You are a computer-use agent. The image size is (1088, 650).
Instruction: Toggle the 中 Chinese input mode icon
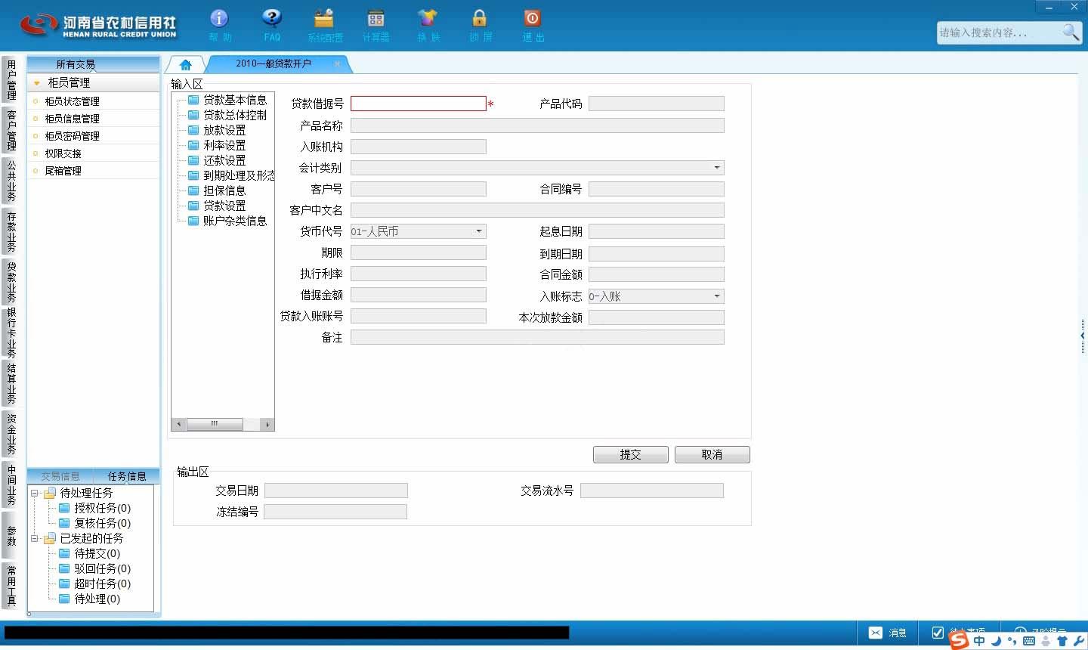(979, 641)
